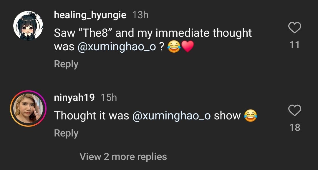Select the "Thought it was" comment text
Screen dimensions: 318x170
click(x=92, y=116)
